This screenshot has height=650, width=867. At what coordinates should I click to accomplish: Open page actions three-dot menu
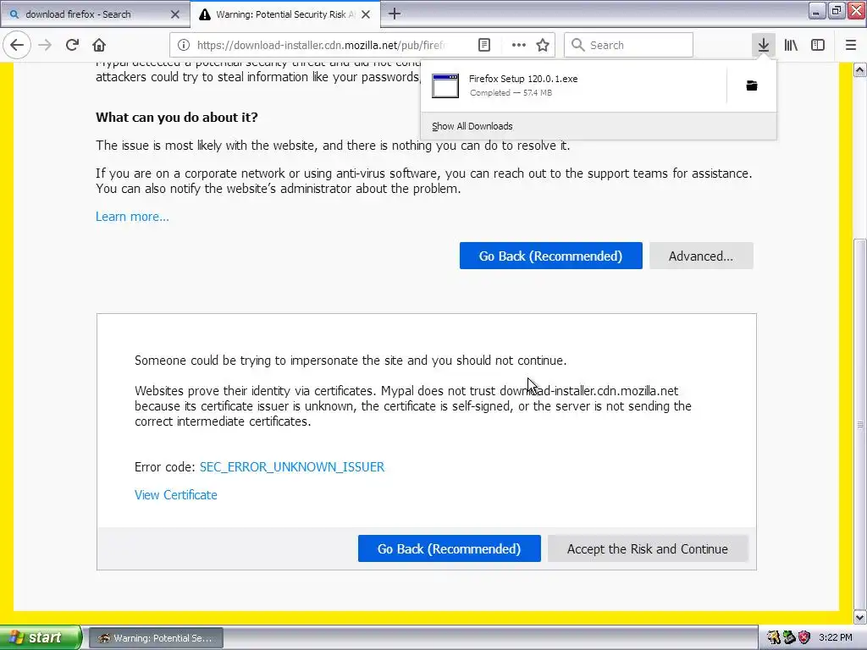click(519, 46)
